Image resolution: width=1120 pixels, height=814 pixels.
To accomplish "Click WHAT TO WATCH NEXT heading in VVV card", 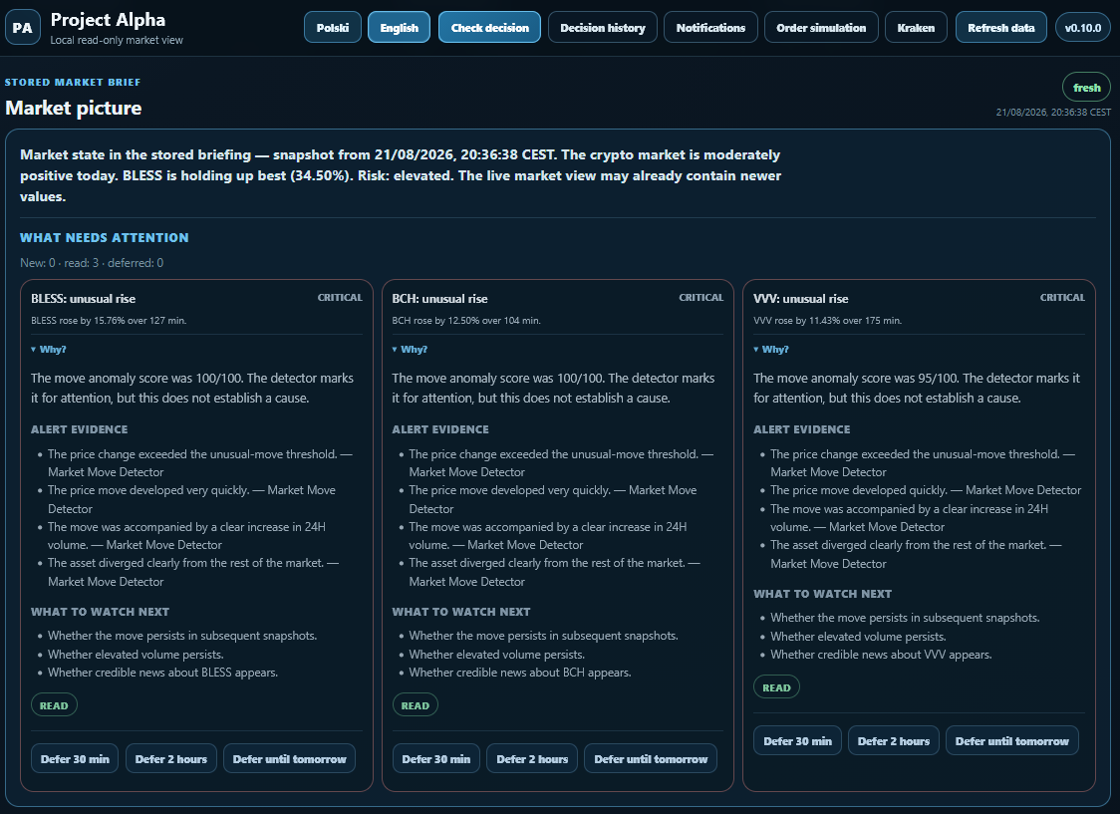I will (822, 594).
